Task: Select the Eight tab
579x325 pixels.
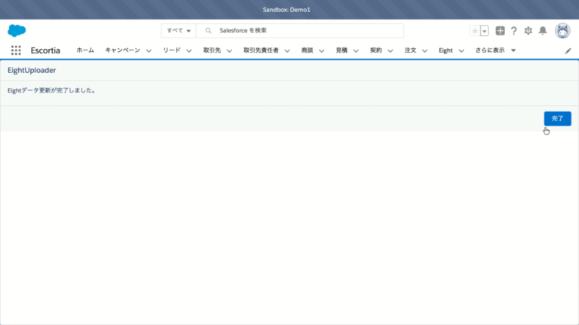Action: click(446, 50)
